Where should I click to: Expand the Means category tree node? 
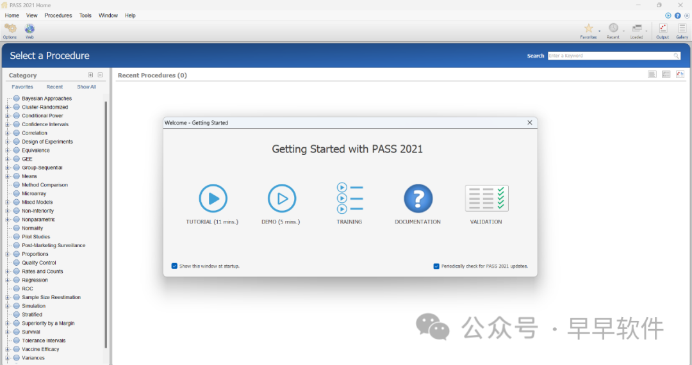[x=8, y=176]
